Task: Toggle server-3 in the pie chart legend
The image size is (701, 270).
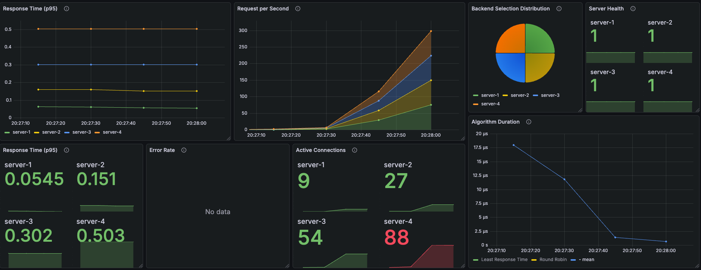Action: tap(550, 95)
